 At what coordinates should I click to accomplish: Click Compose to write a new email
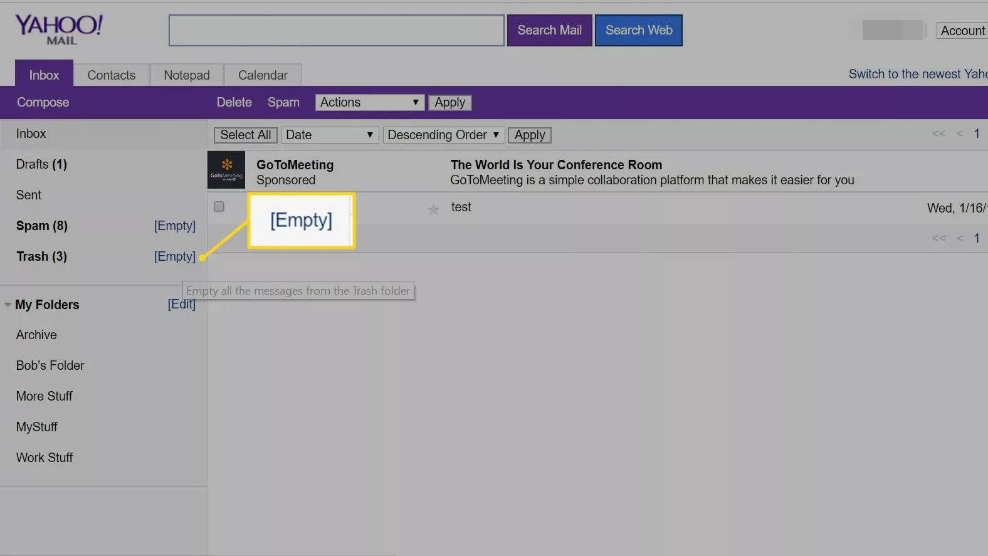[x=43, y=102]
